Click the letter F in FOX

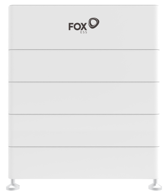[x=71, y=27]
